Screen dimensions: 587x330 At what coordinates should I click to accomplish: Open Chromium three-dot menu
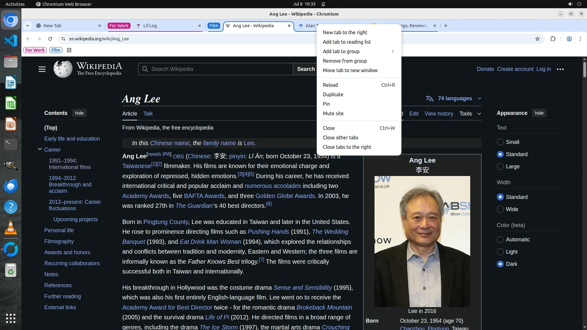pyautogui.click(x=580, y=39)
